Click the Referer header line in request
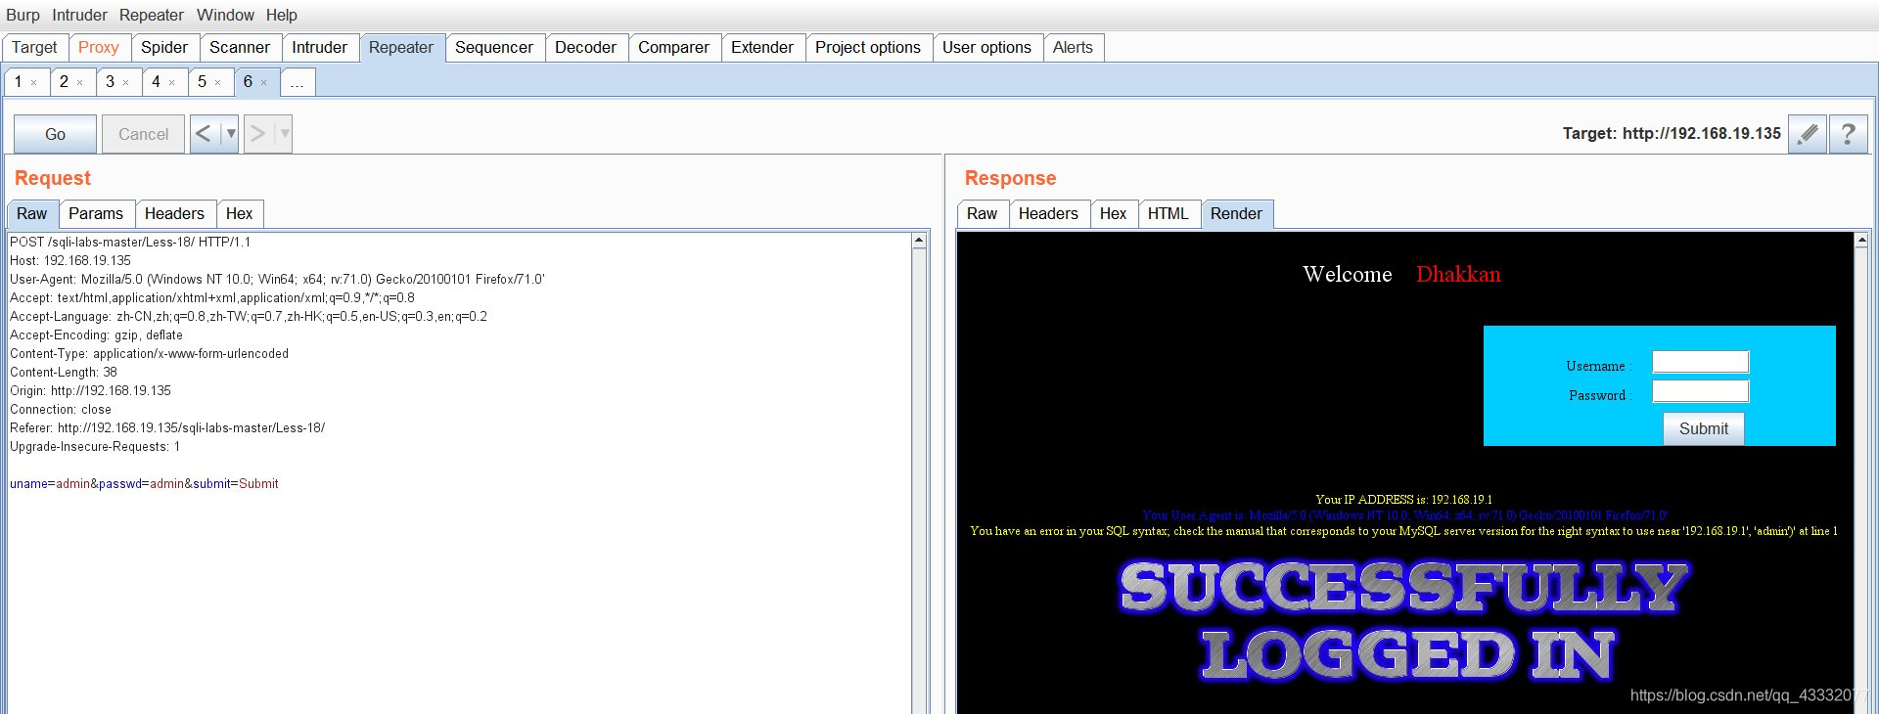 167,427
